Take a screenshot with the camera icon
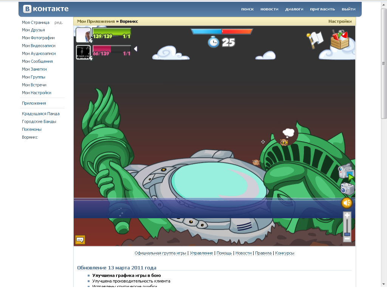Viewport: 387px width, 290px height. coord(347,189)
